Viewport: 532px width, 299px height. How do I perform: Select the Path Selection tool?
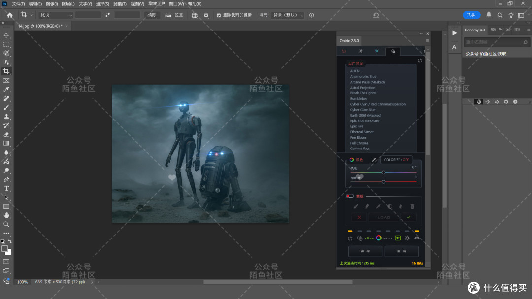pos(6,197)
